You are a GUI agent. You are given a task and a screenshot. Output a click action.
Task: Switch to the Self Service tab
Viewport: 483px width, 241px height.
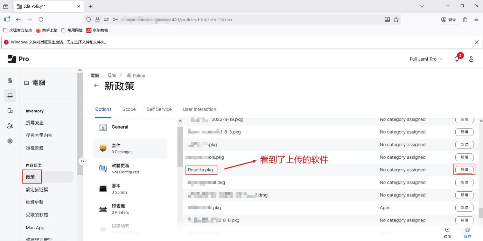tap(159, 109)
